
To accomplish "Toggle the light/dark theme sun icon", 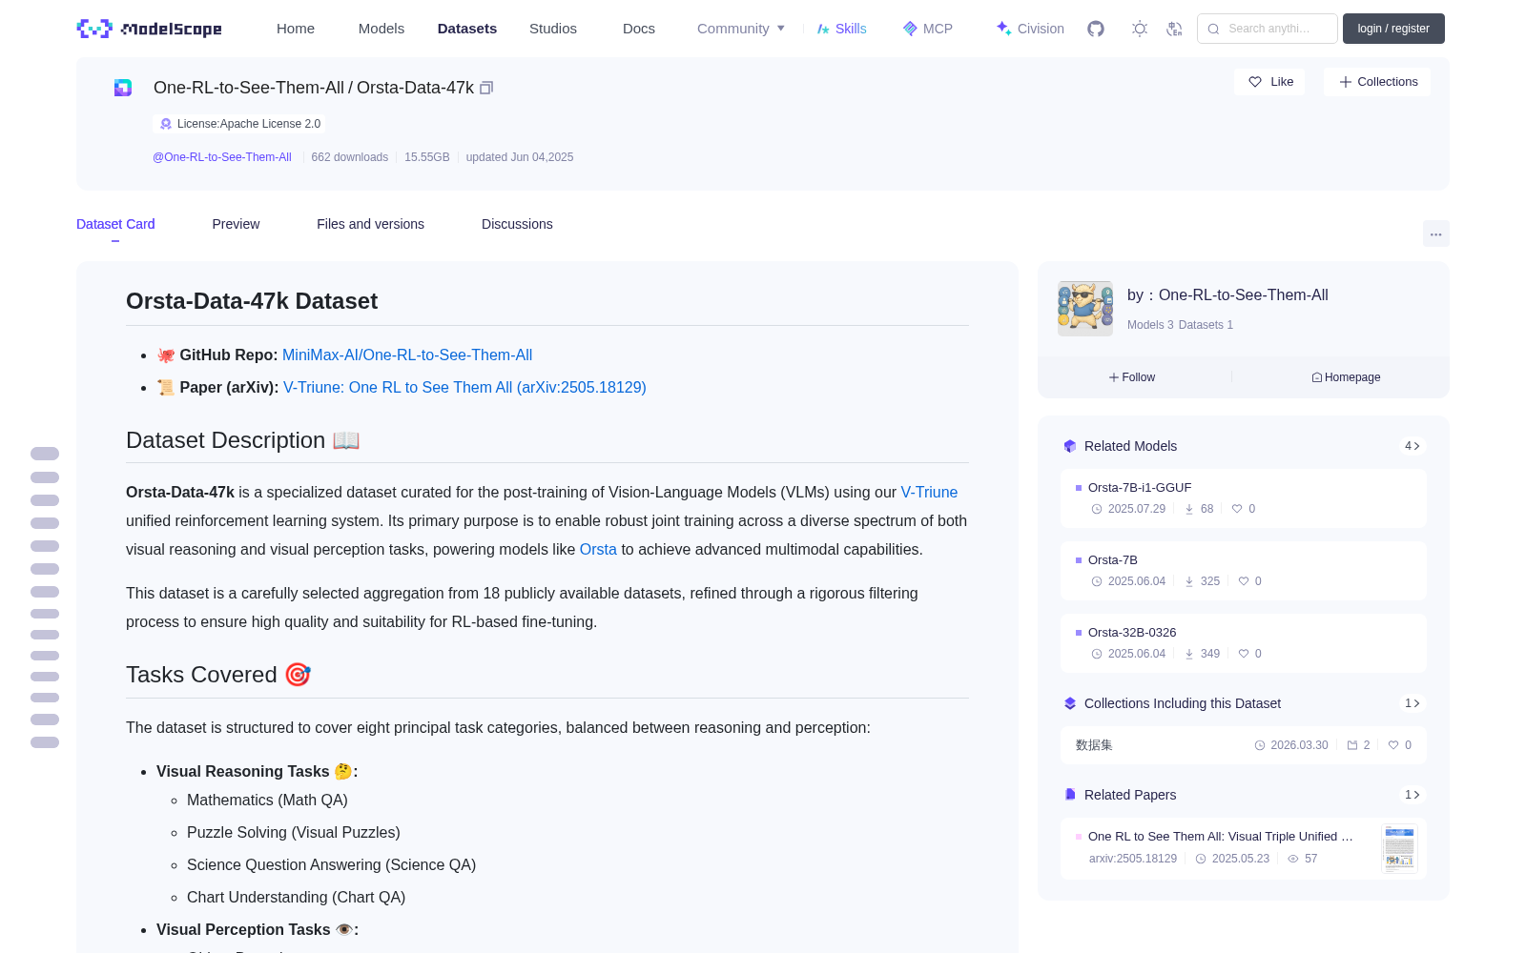I will coord(1140,29).
